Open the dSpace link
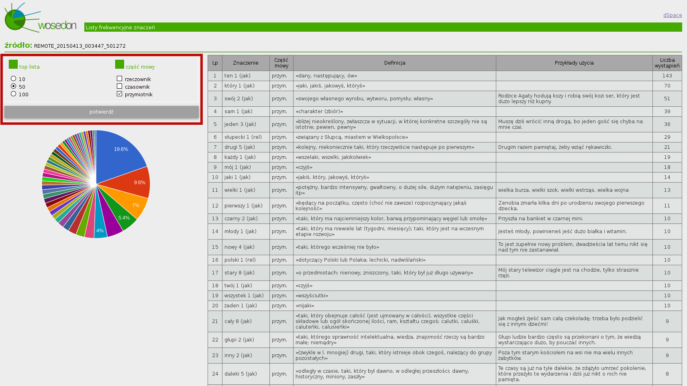This screenshot has height=386, width=687. (673, 15)
